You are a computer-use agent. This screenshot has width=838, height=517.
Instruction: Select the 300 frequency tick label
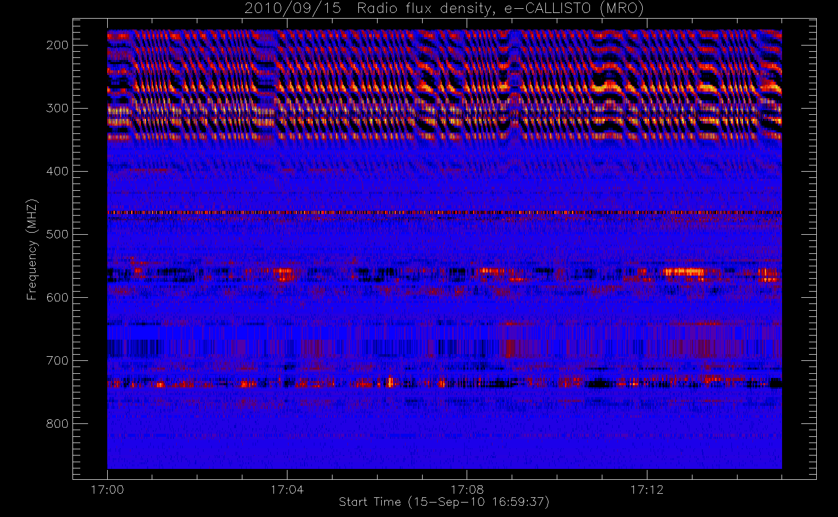tap(57, 108)
